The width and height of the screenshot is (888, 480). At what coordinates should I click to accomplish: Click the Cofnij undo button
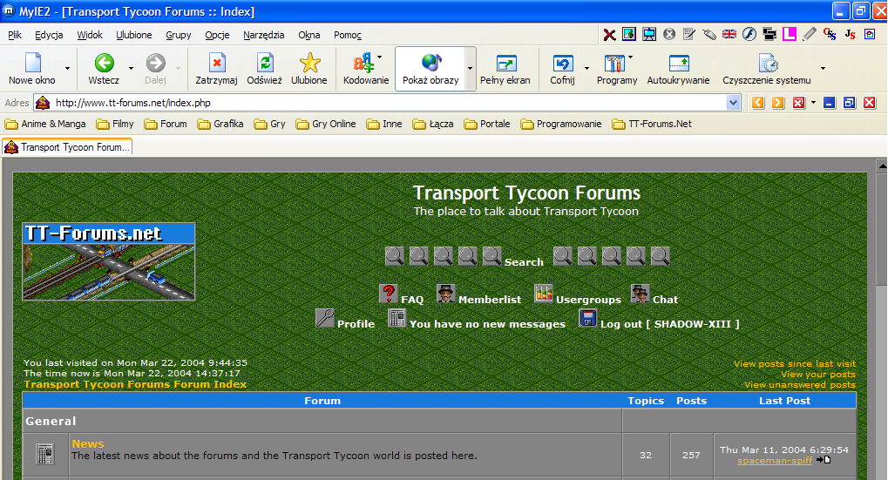point(562,69)
